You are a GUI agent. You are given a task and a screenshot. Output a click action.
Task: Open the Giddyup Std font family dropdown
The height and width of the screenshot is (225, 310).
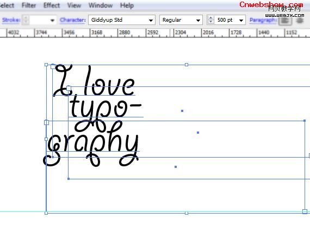coord(122,20)
